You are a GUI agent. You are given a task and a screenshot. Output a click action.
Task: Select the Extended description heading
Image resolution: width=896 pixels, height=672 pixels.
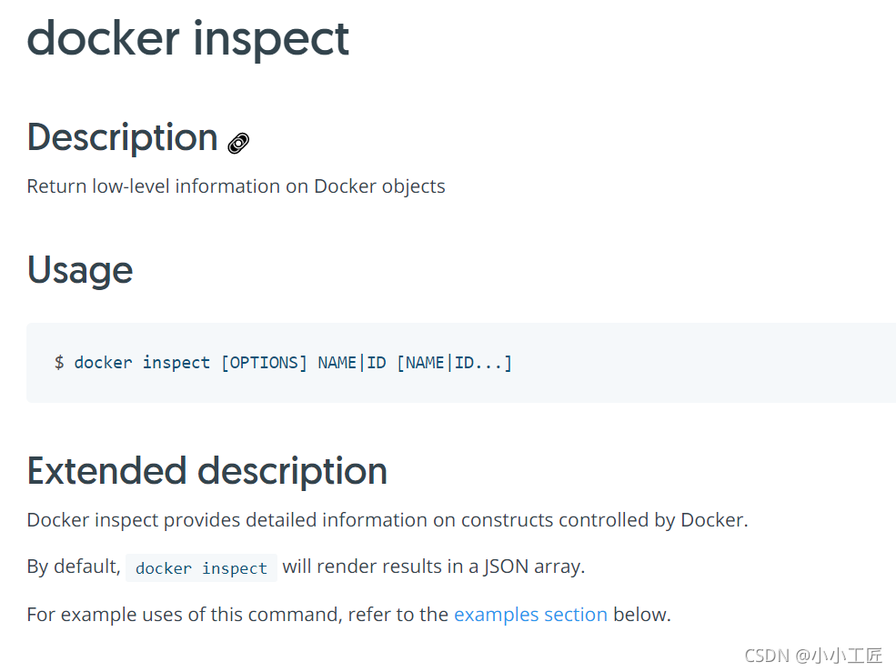click(206, 471)
